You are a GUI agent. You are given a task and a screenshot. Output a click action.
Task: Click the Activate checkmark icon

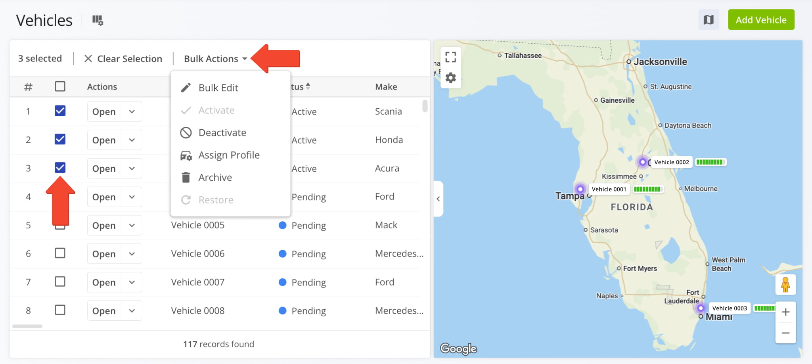[186, 110]
